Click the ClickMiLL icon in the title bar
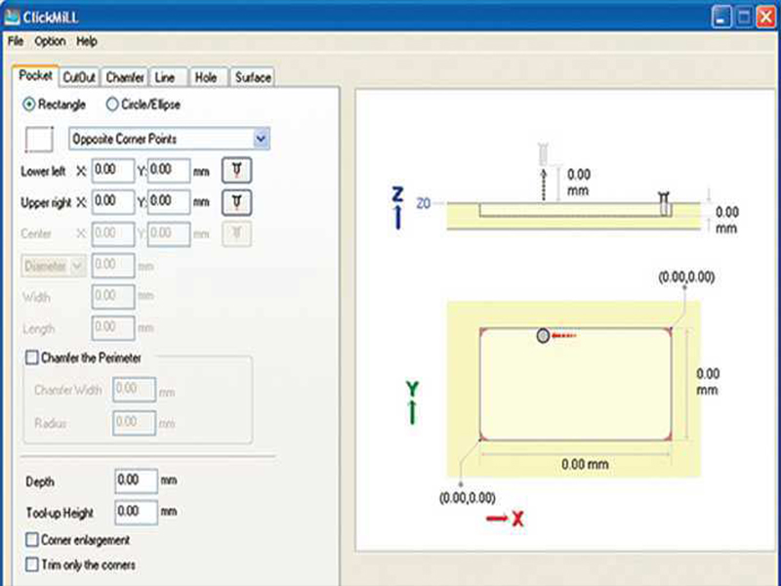Viewport: 781px width, 586px height. 14,13
